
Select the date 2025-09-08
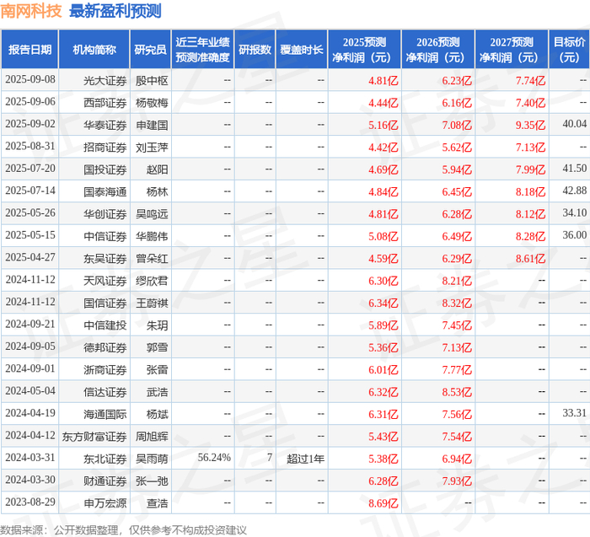point(30,80)
